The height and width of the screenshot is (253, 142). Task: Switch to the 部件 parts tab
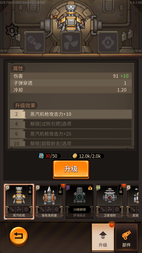(126, 237)
